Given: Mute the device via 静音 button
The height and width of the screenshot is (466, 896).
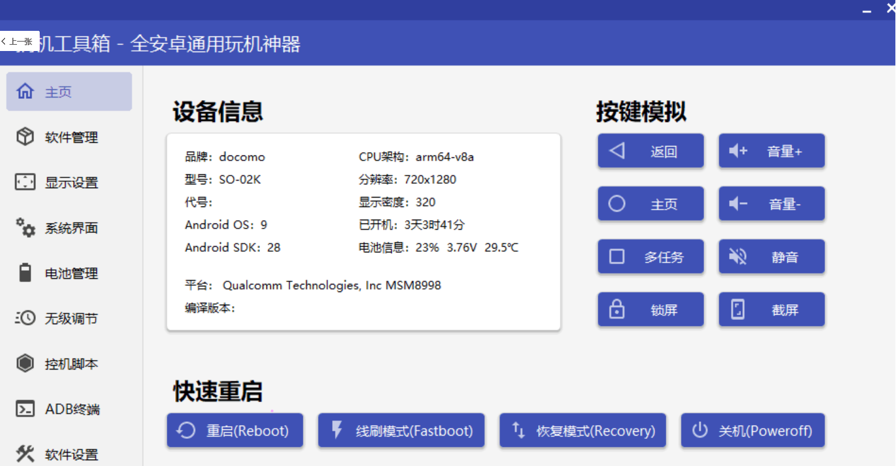Looking at the screenshot, I should [771, 256].
